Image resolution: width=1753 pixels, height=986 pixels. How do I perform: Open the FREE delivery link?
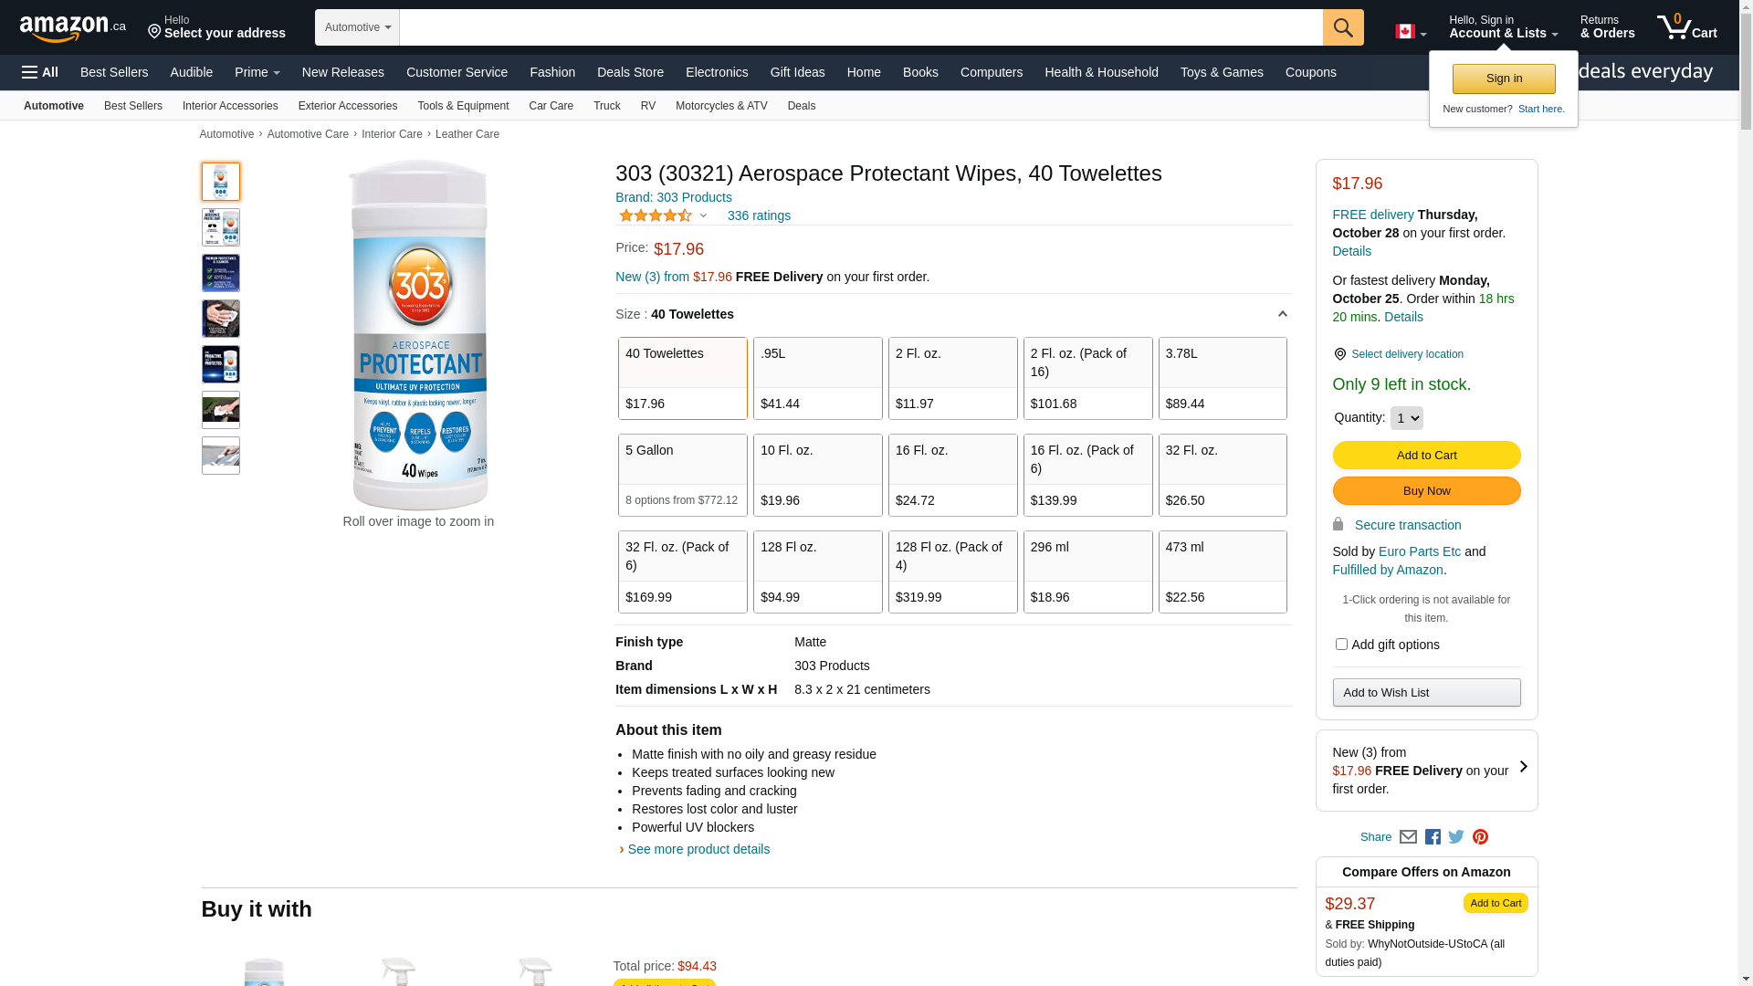(1373, 215)
